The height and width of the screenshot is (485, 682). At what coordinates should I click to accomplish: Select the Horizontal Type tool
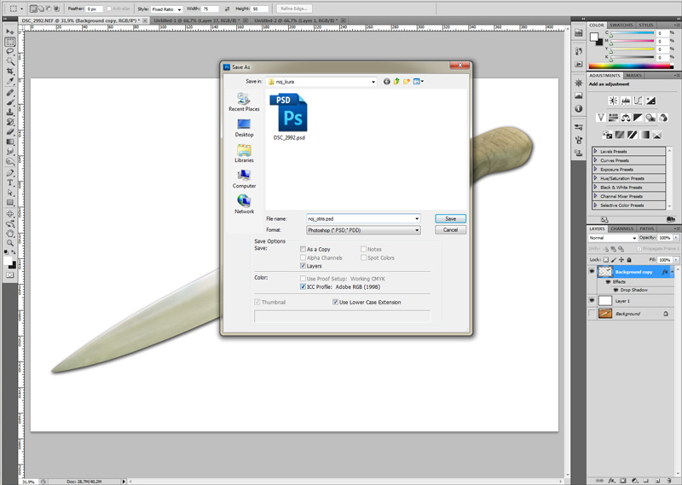(10, 182)
